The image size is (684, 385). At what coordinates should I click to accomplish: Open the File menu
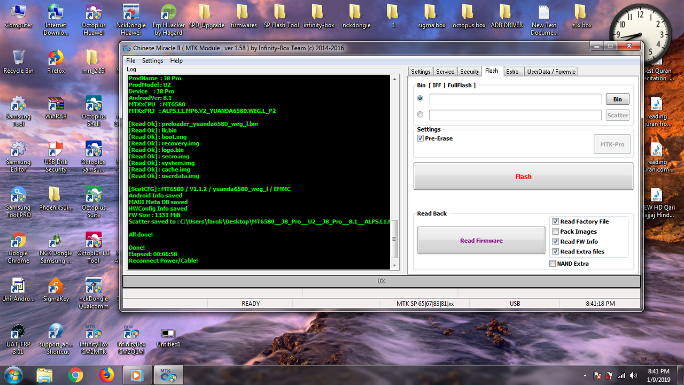(130, 60)
